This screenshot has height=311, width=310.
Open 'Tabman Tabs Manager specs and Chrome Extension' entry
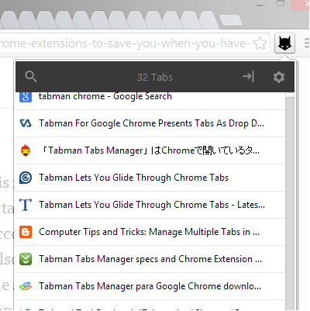[x=150, y=259]
